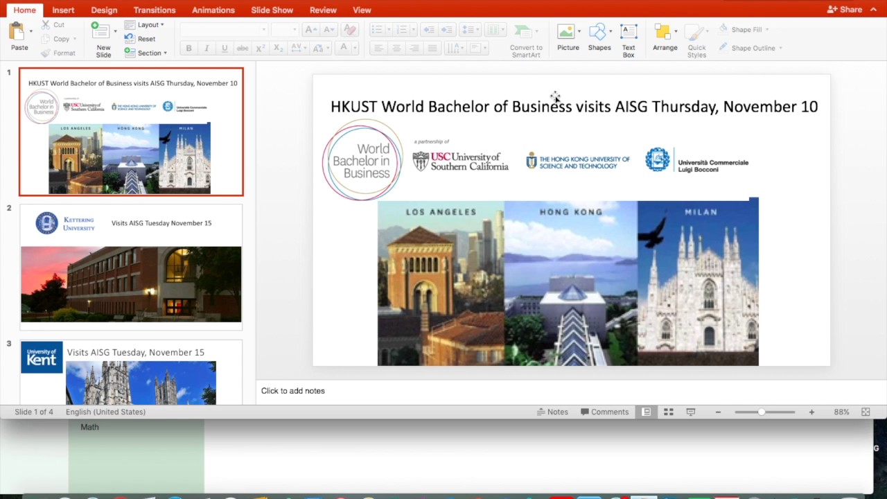The height and width of the screenshot is (499, 887).
Task: Decrease the list indent level
Action: 429,30
